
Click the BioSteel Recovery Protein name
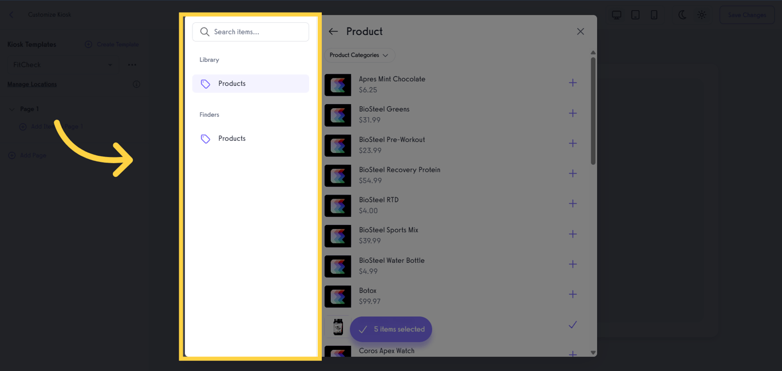(x=400, y=169)
